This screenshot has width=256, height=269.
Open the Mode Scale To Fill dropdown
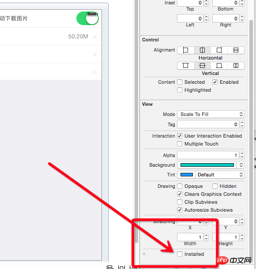tap(211, 114)
